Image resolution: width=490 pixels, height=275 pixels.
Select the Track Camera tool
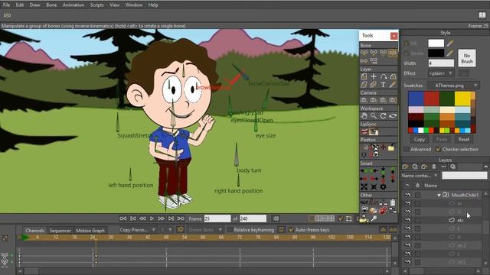pyautogui.click(x=364, y=100)
